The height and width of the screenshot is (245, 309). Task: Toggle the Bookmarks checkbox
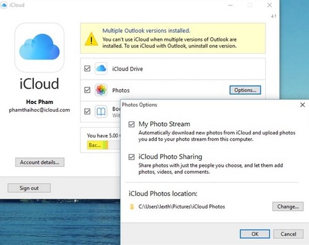click(87, 111)
